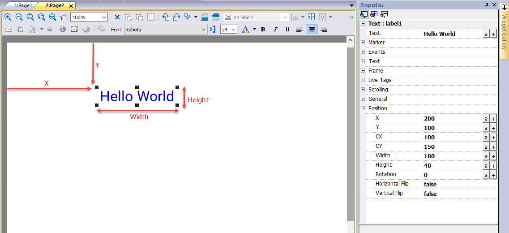Expand the Live Tags property group
509x233 pixels.
pyautogui.click(x=363, y=80)
